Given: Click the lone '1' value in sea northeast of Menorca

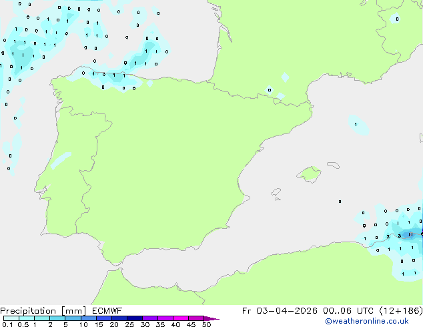Looking at the screenshot, I should tap(356, 124).
